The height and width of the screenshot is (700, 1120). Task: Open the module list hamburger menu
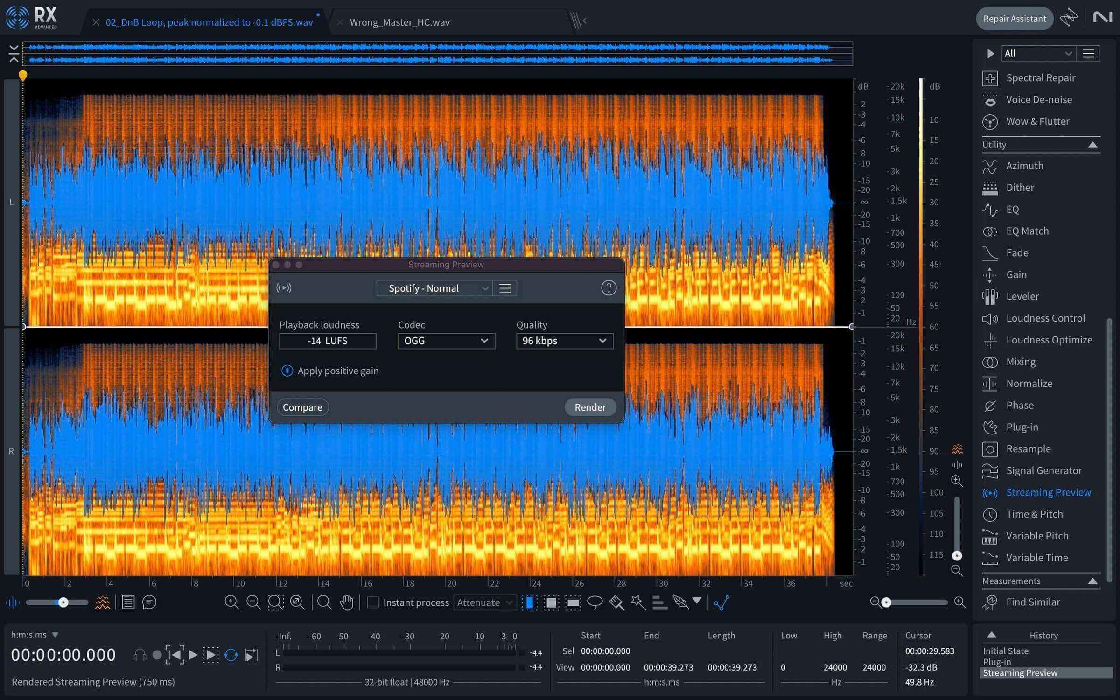[1088, 54]
